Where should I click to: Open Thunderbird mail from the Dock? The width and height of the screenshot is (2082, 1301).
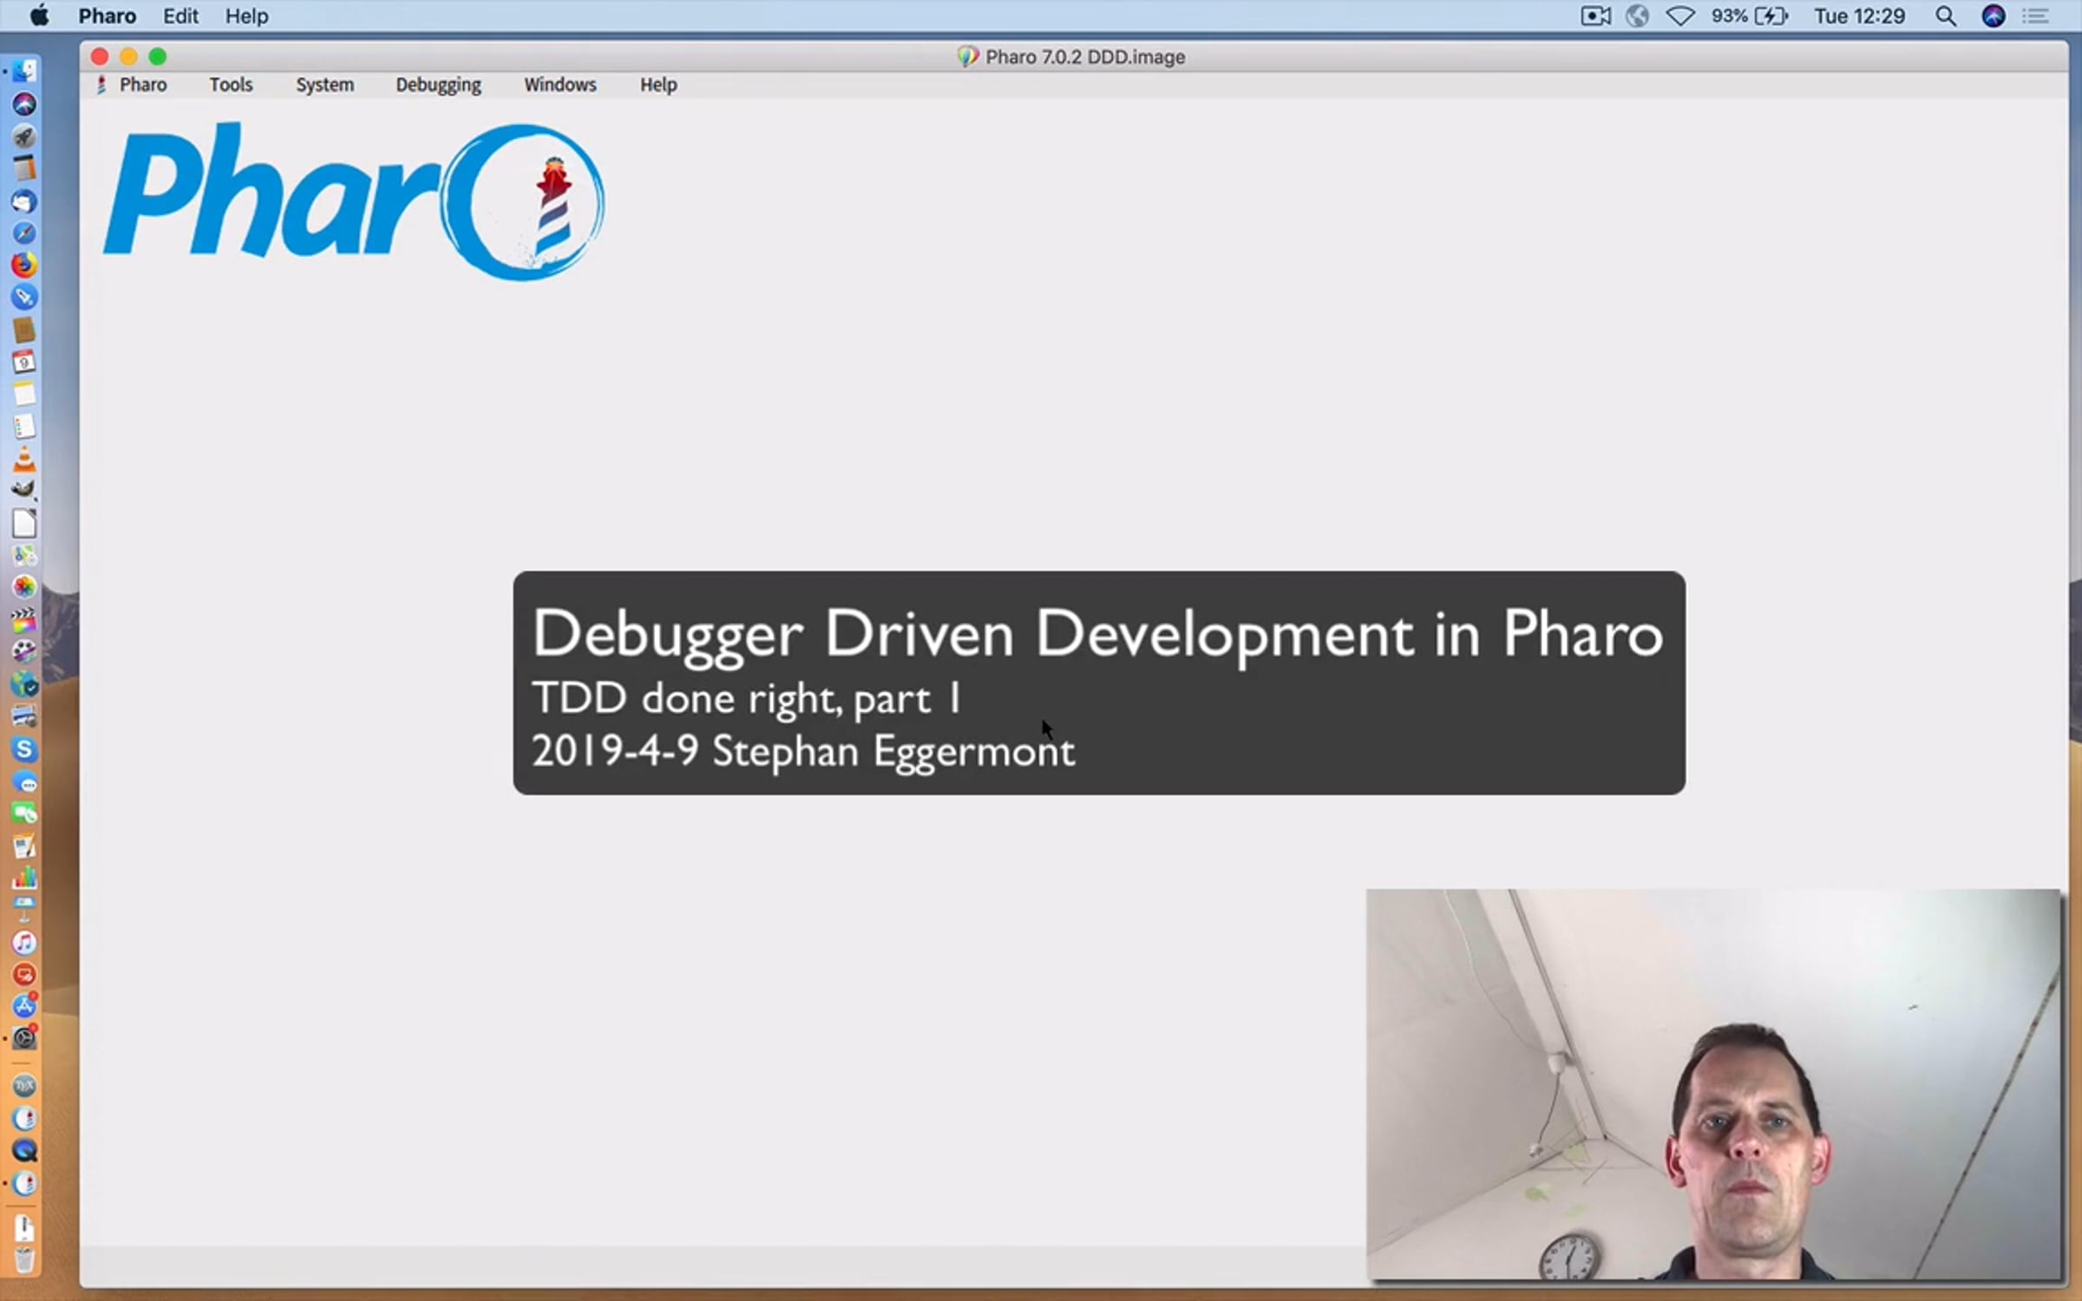(x=24, y=201)
